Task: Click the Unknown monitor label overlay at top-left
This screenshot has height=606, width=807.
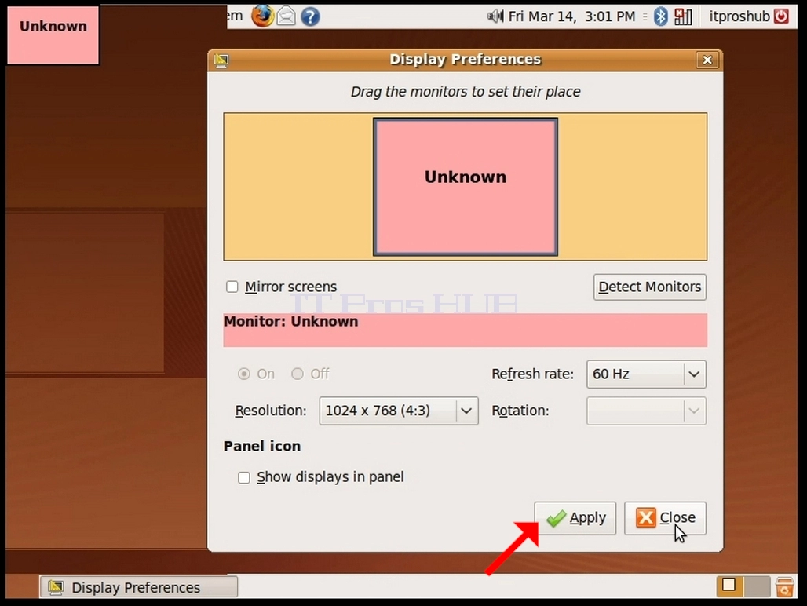Action: (53, 35)
